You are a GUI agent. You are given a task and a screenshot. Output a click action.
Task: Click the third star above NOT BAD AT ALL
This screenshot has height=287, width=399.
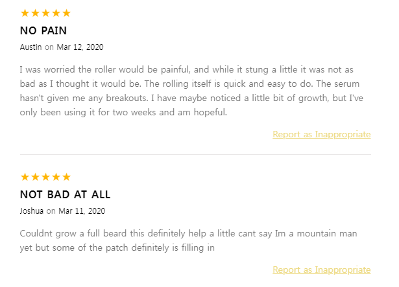click(x=45, y=177)
